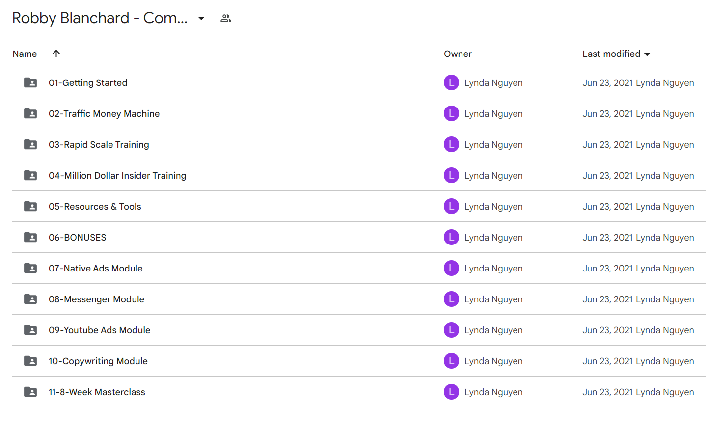This screenshot has height=433, width=706.
Task: Click owner avatar in 06-BONUSES row
Action: 451,237
